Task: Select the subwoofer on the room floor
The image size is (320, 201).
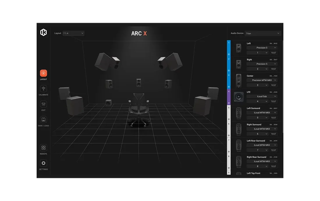Action: click(x=109, y=102)
